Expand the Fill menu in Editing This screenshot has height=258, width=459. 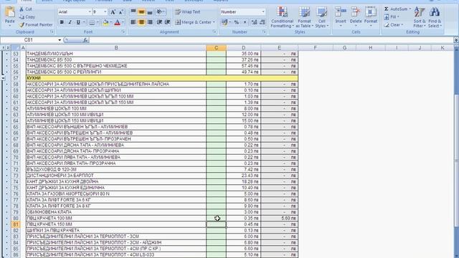click(x=391, y=17)
